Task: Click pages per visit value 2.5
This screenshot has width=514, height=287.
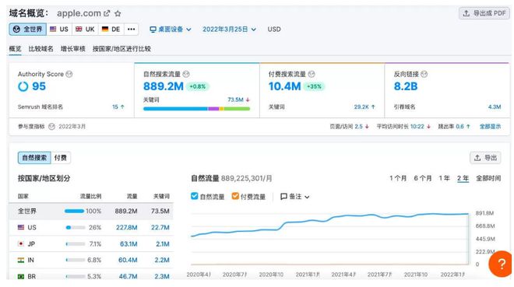Action: pyautogui.click(x=358, y=126)
